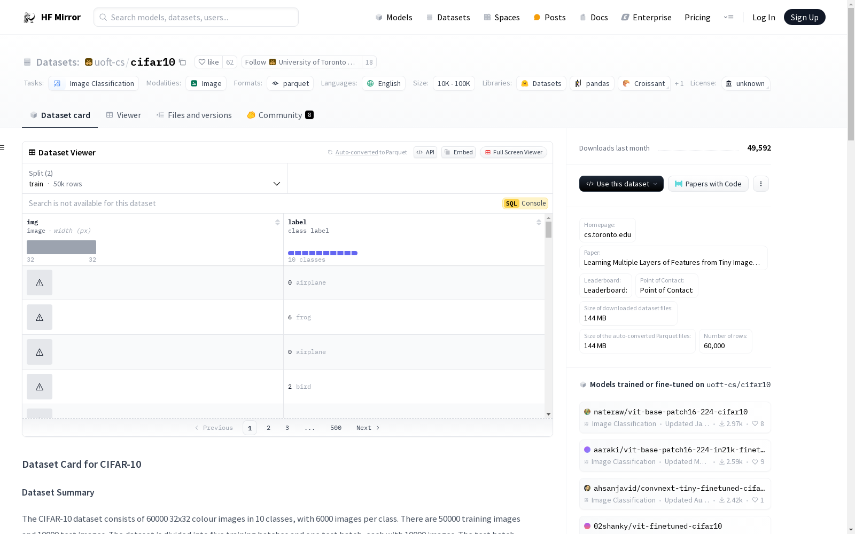This screenshot has width=855, height=534.
Task: Open the navigation extra menu icon
Action: 728,18
